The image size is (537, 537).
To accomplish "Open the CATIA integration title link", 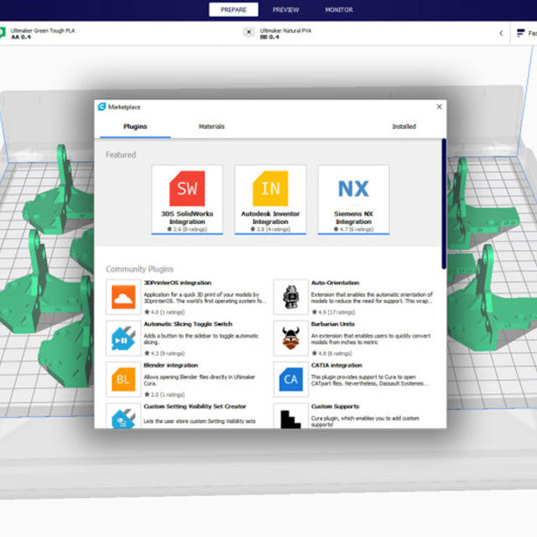I will click(336, 366).
